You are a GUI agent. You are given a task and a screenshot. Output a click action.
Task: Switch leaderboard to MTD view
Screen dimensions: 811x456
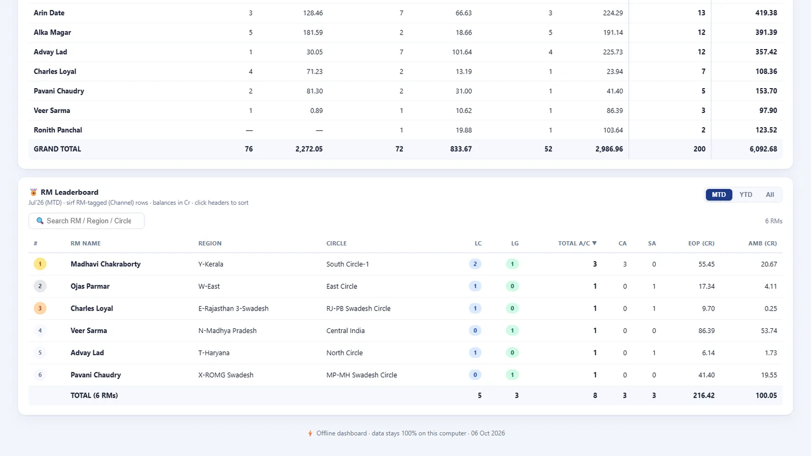[719, 195]
